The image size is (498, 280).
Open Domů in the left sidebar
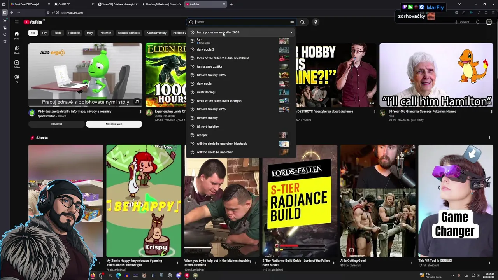pos(16,35)
